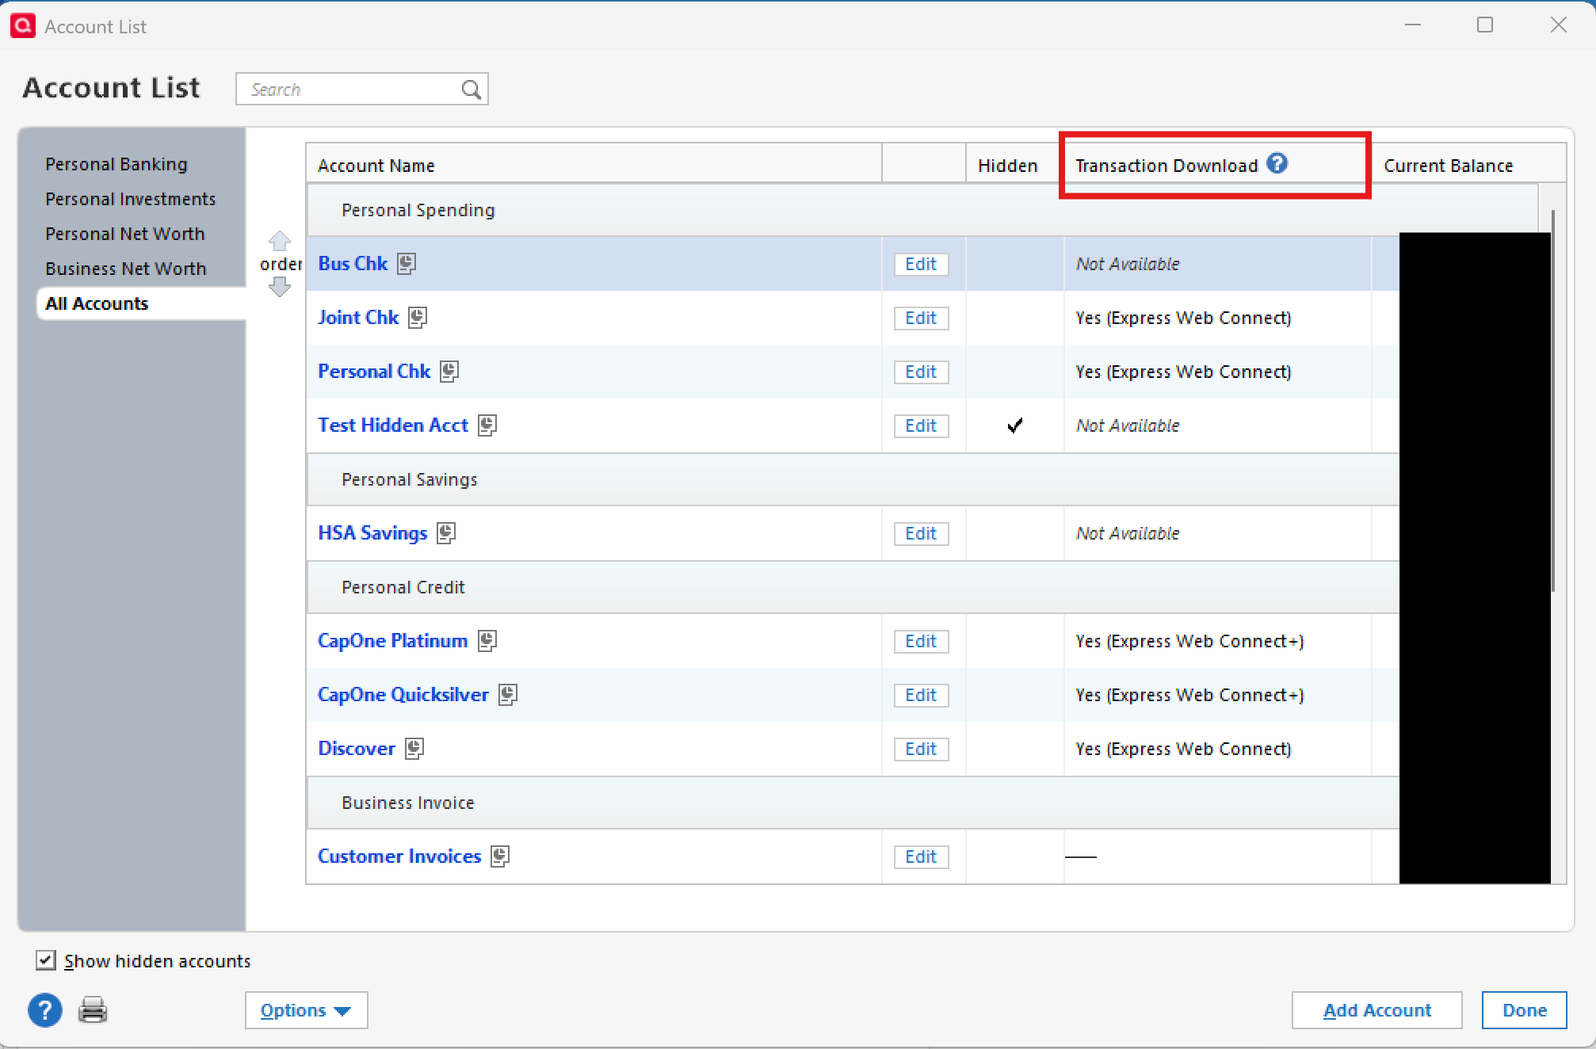Open the register icon beside CapOne Platinum

click(x=487, y=640)
